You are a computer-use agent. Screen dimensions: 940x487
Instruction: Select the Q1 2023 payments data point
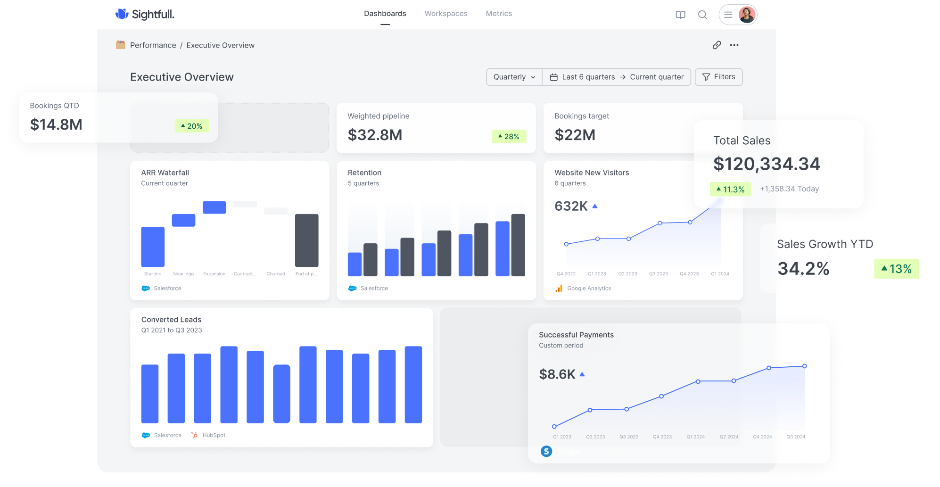pyautogui.click(x=554, y=427)
